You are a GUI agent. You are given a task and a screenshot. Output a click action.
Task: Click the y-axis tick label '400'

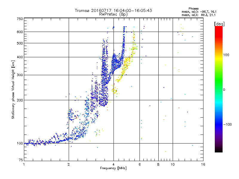tap(20, 57)
